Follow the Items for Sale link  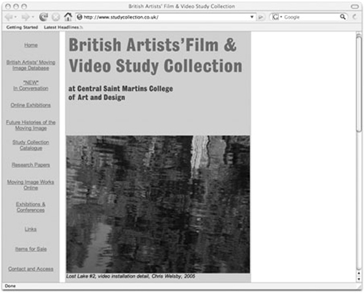(31, 249)
